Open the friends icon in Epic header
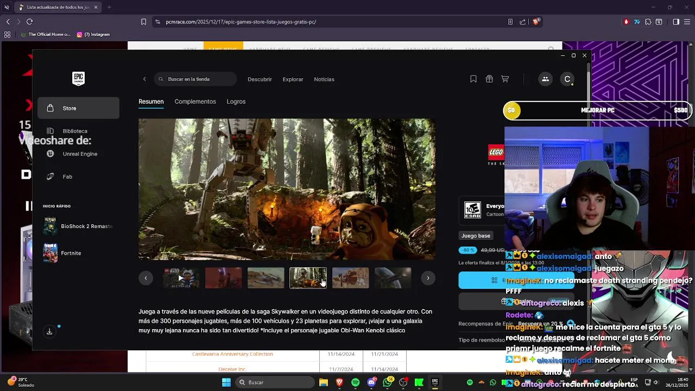 [x=545, y=79]
